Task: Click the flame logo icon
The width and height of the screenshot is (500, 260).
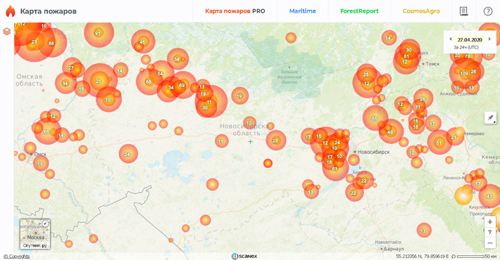Action: point(10,11)
